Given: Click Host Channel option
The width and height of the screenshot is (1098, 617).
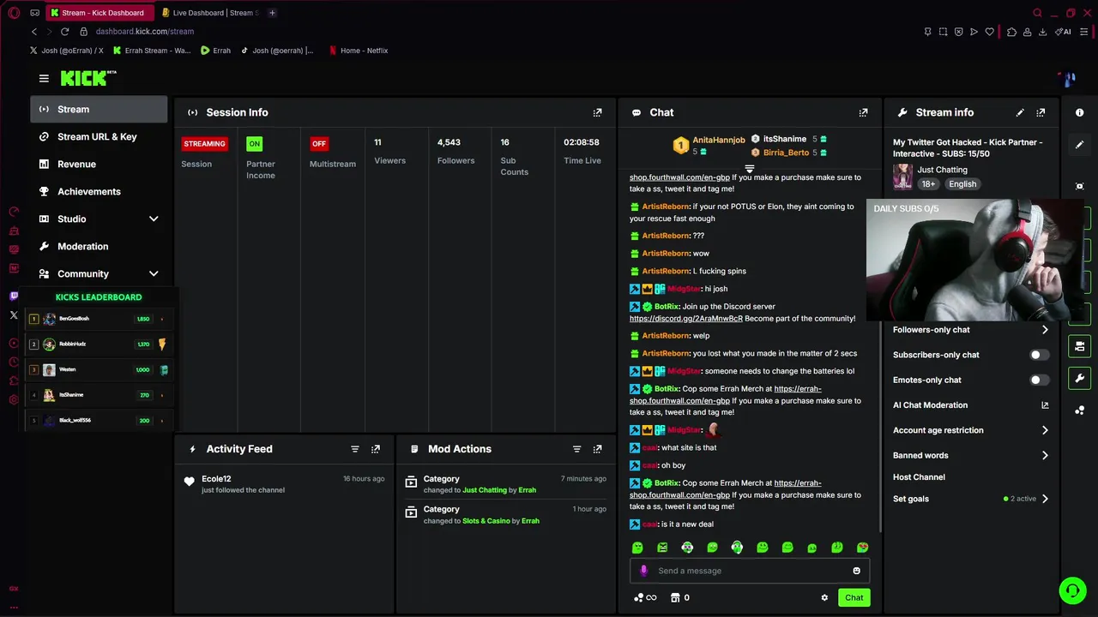Looking at the screenshot, I should click(x=919, y=477).
